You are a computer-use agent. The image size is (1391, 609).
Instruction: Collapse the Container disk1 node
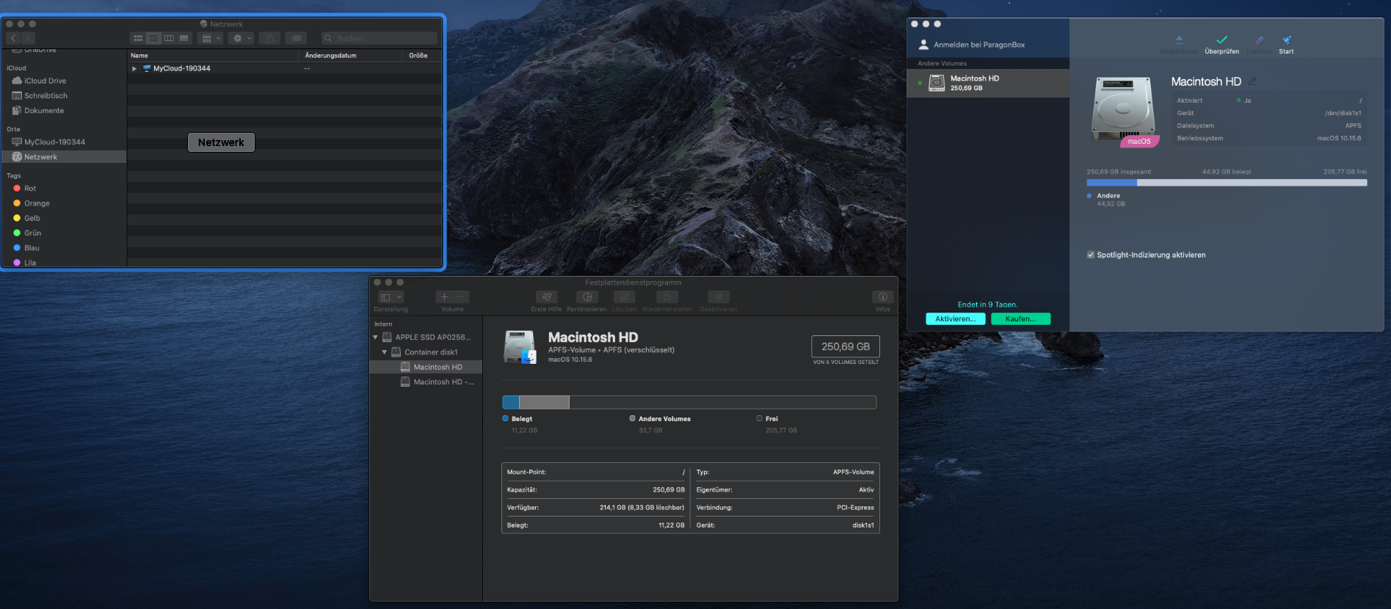(385, 352)
